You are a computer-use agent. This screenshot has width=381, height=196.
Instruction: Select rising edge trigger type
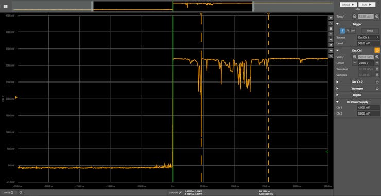(342, 31)
